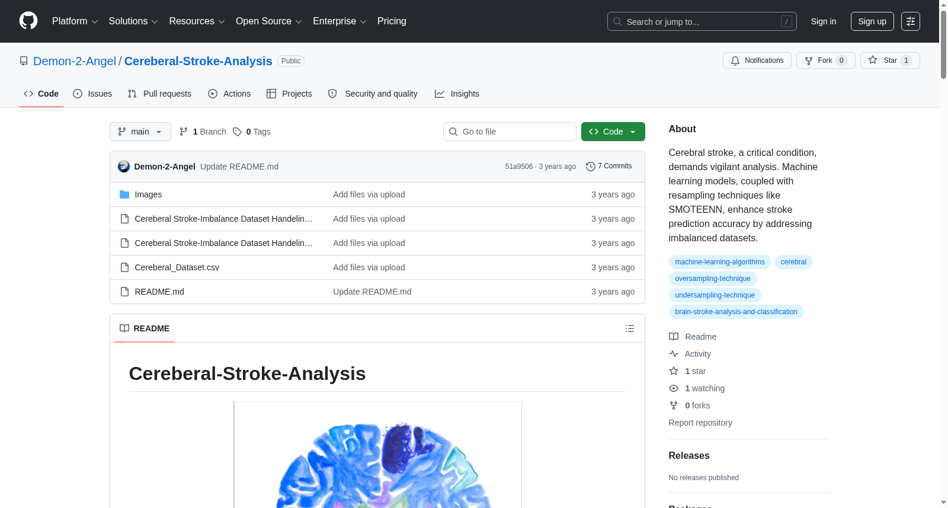Focus the Go to file input
Image resolution: width=948 pixels, height=508 pixels.
510,132
